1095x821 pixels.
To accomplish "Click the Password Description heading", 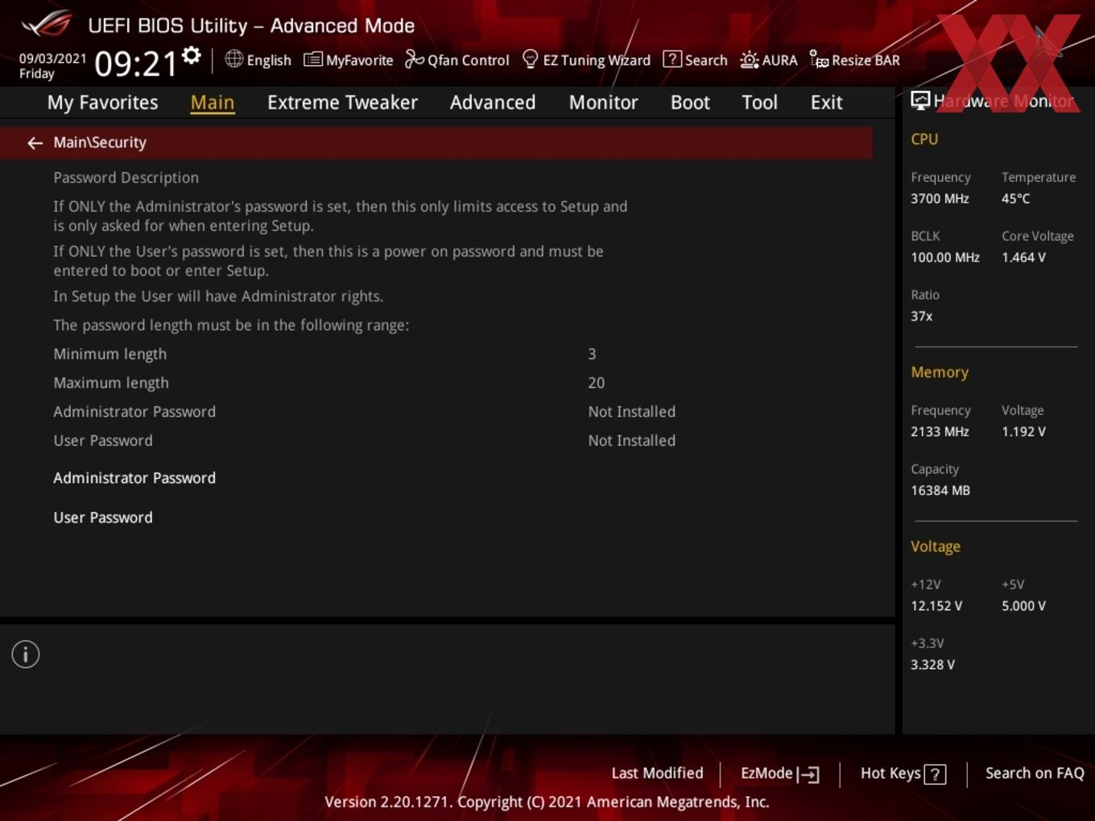I will 126,178.
